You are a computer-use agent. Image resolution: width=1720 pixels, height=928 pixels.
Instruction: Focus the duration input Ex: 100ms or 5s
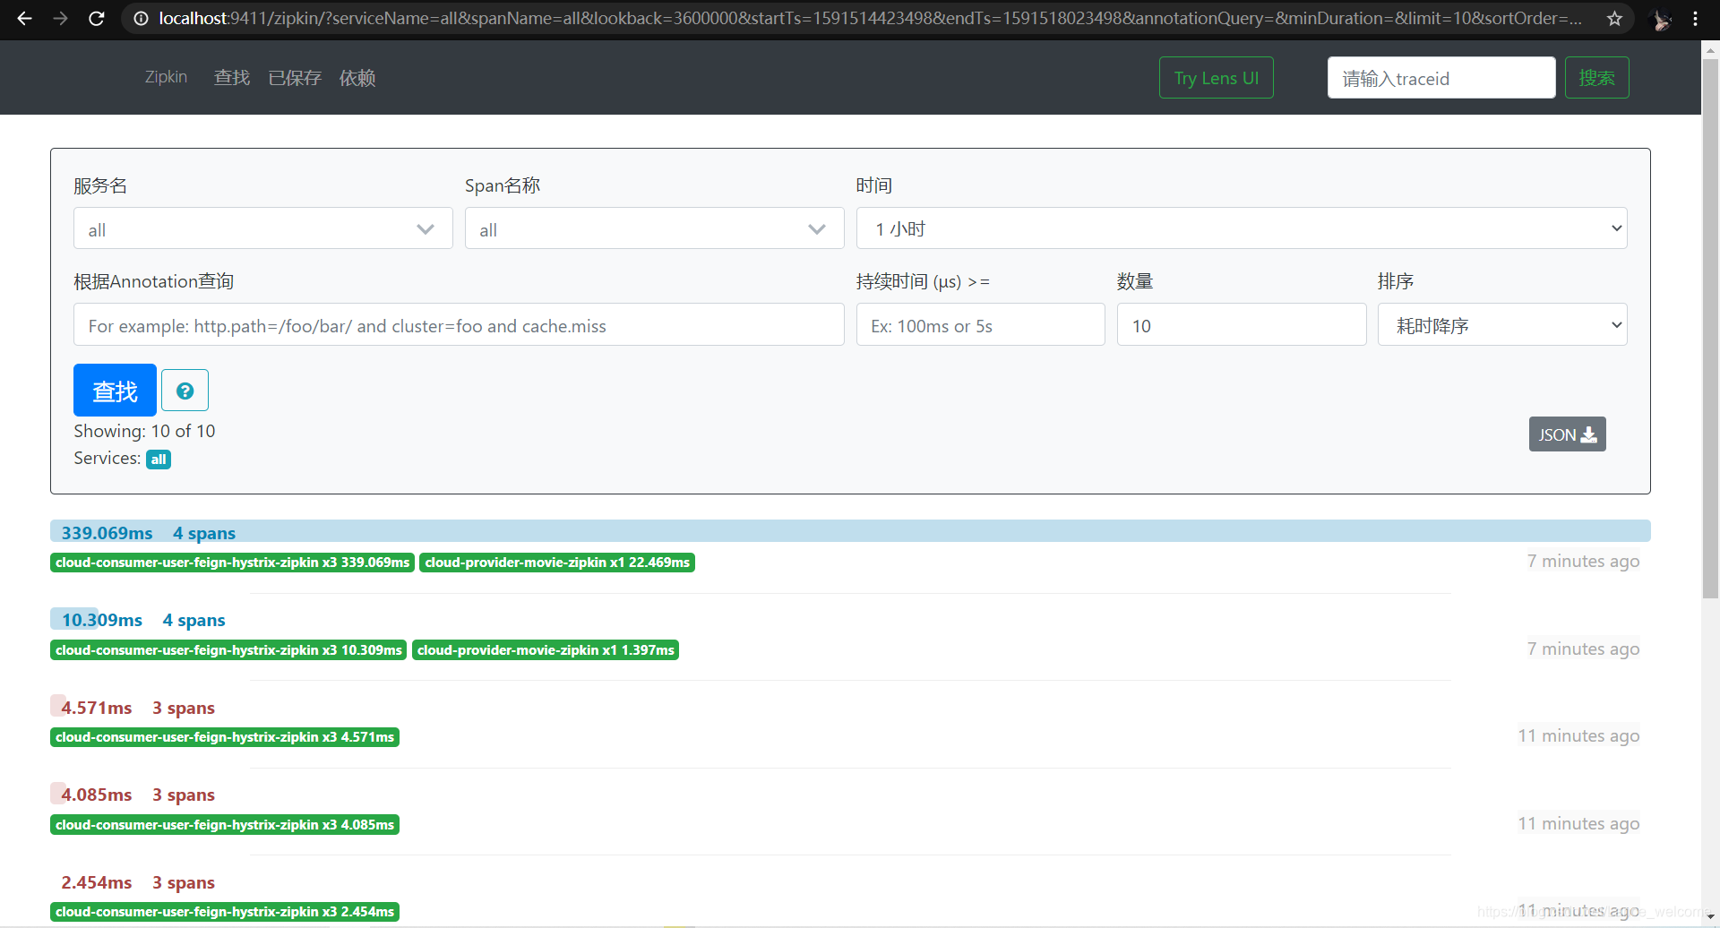(980, 324)
